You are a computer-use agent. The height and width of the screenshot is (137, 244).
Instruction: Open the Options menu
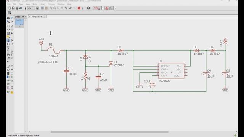click(51, 4)
